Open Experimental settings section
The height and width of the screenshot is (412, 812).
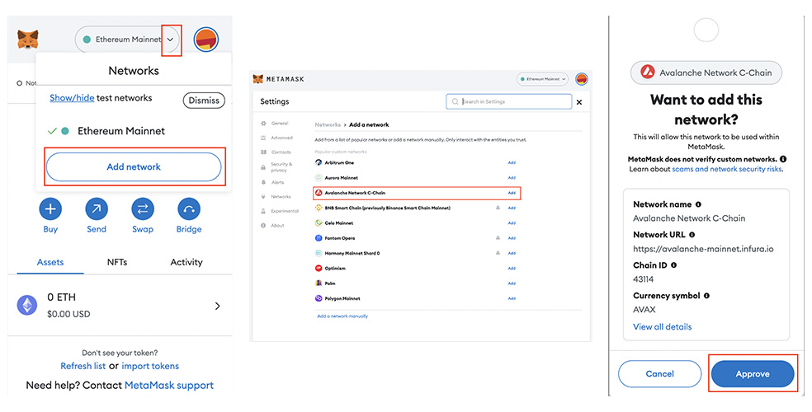(280, 211)
